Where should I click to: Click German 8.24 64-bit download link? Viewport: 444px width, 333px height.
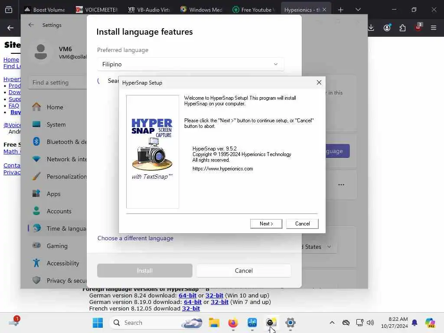click(x=187, y=295)
